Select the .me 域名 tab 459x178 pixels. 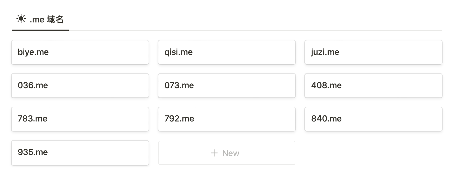tap(40, 20)
